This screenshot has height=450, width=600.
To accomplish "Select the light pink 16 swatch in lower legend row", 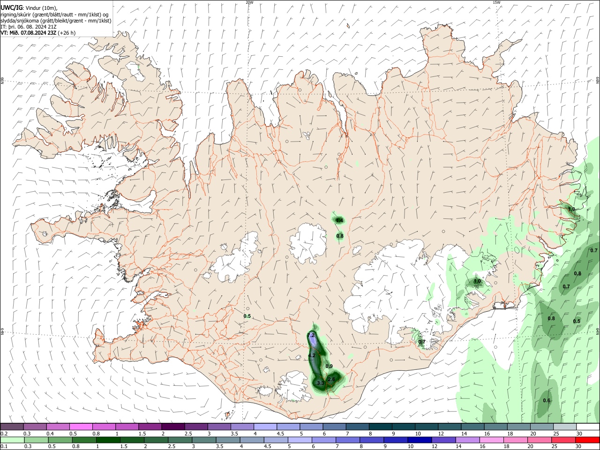I will (x=491, y=440).
